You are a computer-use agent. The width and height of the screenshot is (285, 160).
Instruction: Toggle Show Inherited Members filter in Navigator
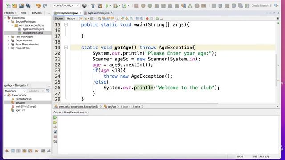(x=7, y=151)
